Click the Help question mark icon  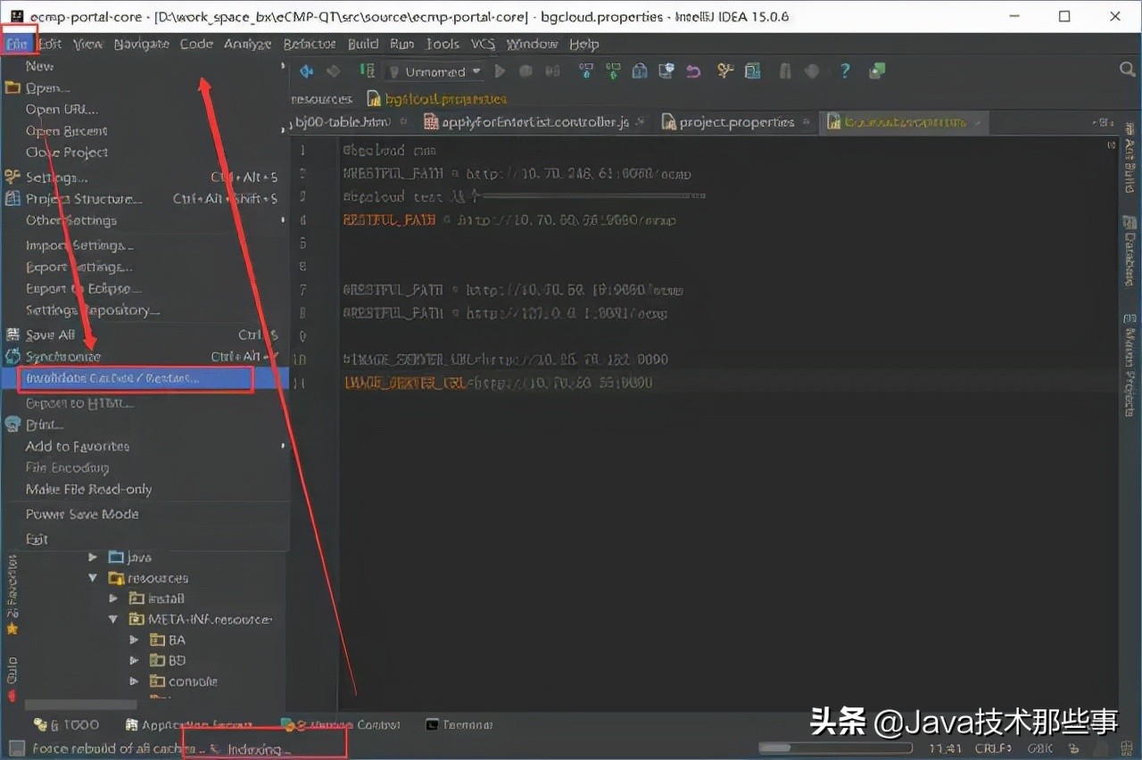pyautogui.click(x=845, y=71)
